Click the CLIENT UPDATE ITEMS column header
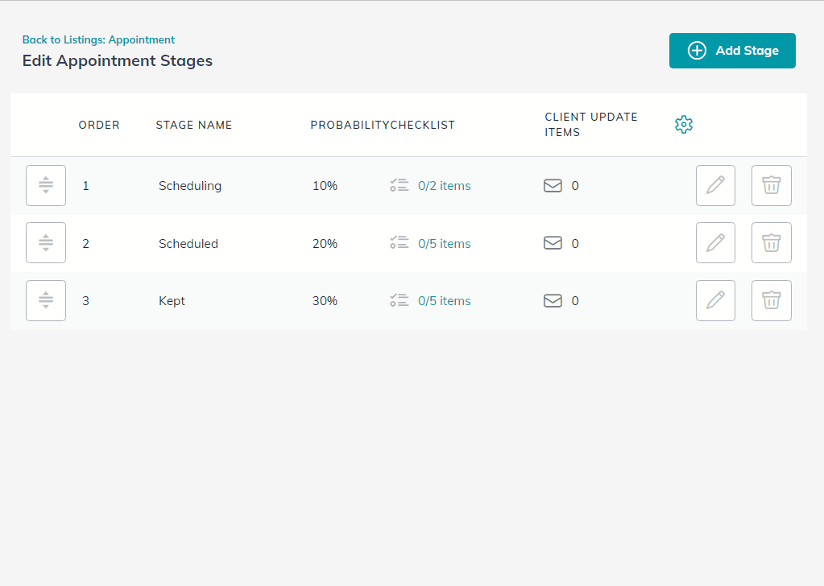This screenshot has height=586, width=824. (590, 125)
